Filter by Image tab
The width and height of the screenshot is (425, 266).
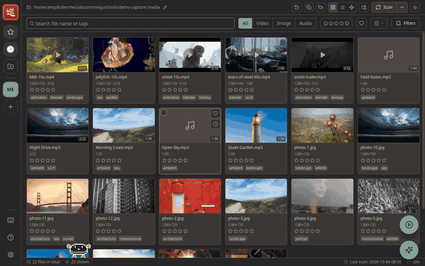[284, 23]
